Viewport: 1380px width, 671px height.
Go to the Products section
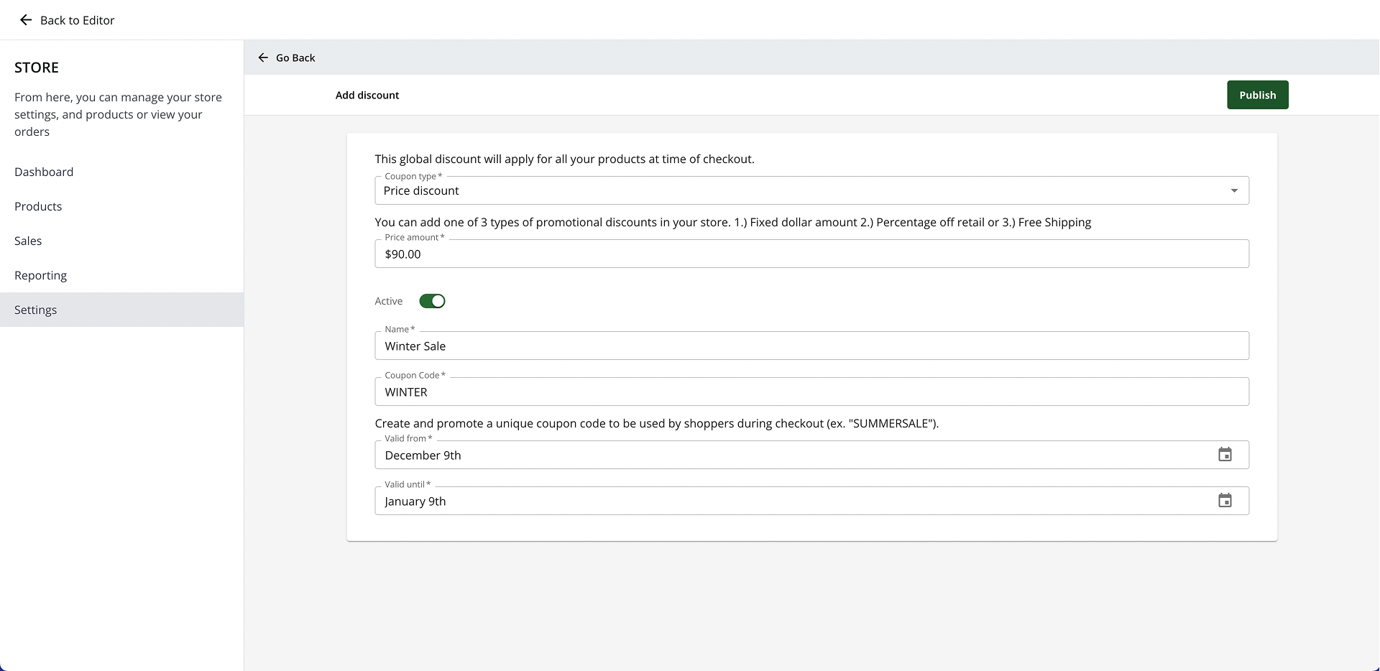[x=38, y=206]
